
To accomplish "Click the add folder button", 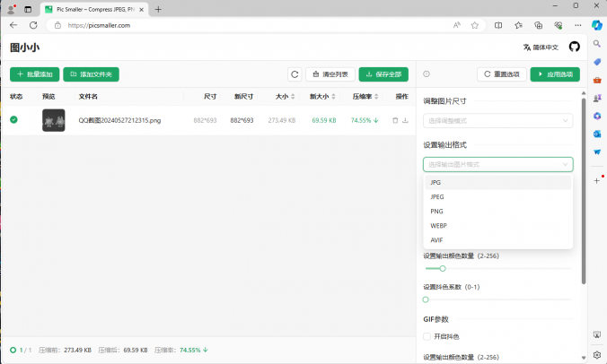I will pyautogui.click(x=91, y=74).
